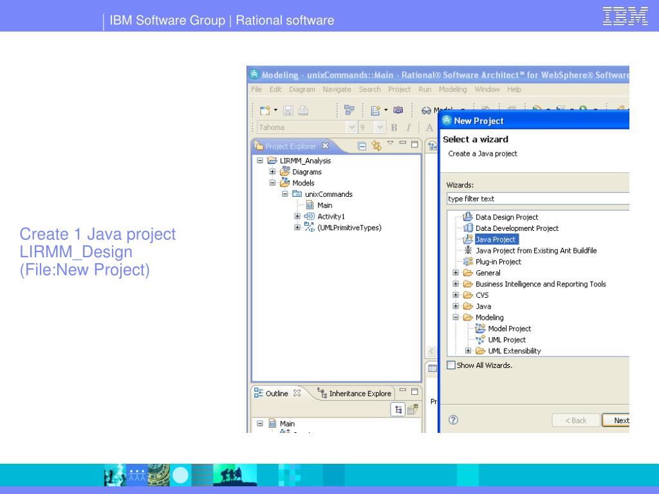Click the diagram hierarchy toolbar icon

(x=349, y=110)
